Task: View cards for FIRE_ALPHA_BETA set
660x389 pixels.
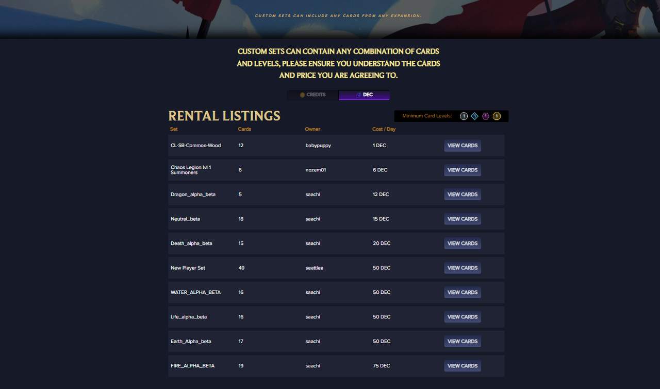Action: pos(462,366)
